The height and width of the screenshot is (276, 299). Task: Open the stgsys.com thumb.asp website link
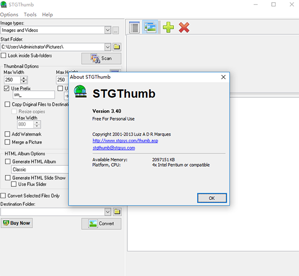[125, 141]
